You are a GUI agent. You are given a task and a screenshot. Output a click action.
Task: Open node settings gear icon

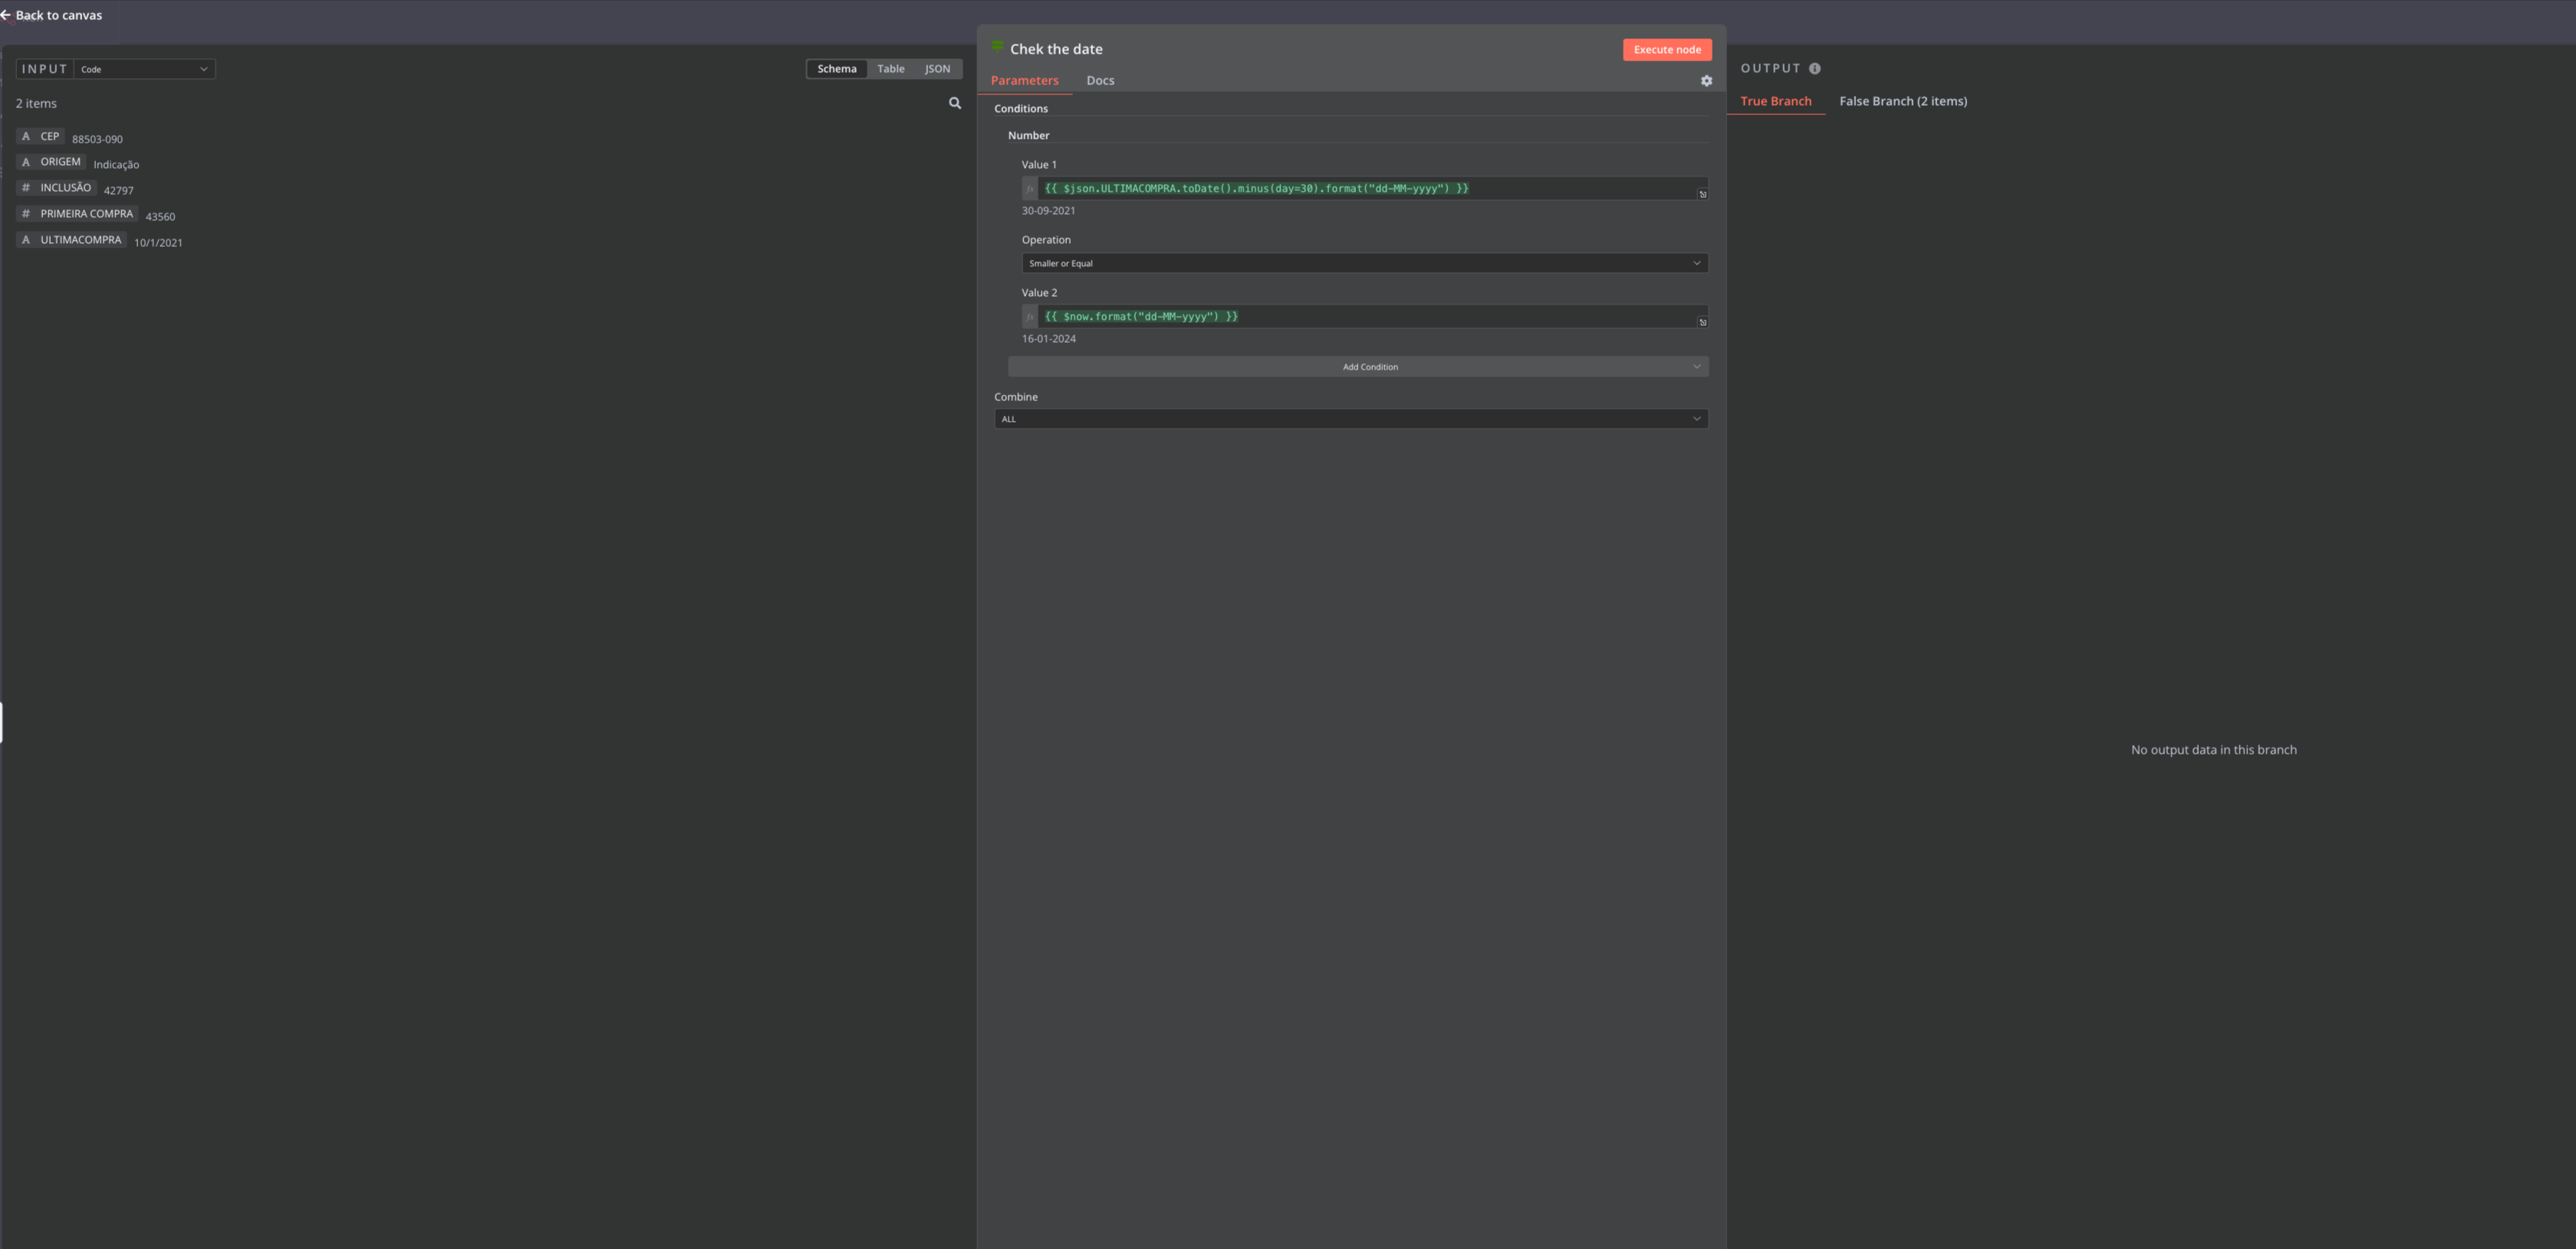(x=1706, y=81)
